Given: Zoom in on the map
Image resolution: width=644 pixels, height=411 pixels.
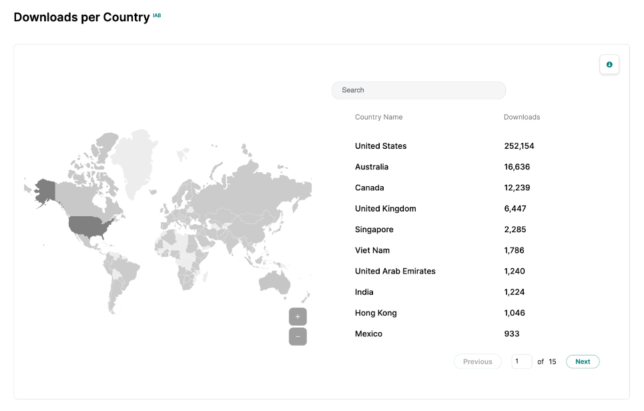Looking at the screenshot, I should point(298,317).
